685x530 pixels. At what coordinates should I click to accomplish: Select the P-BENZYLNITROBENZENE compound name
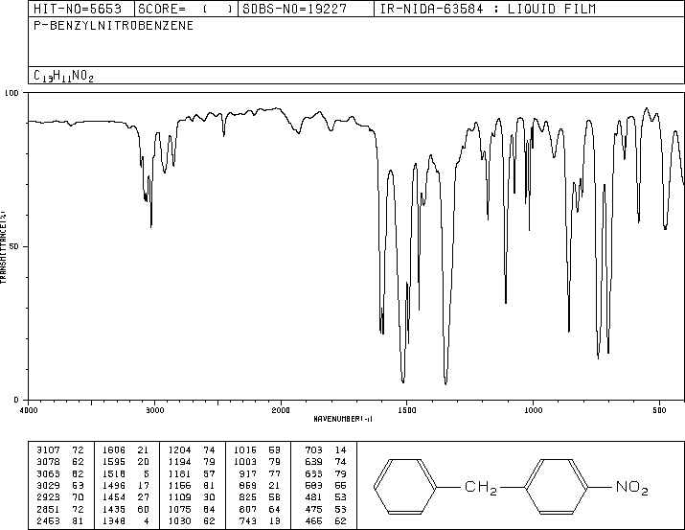point(114,26)
